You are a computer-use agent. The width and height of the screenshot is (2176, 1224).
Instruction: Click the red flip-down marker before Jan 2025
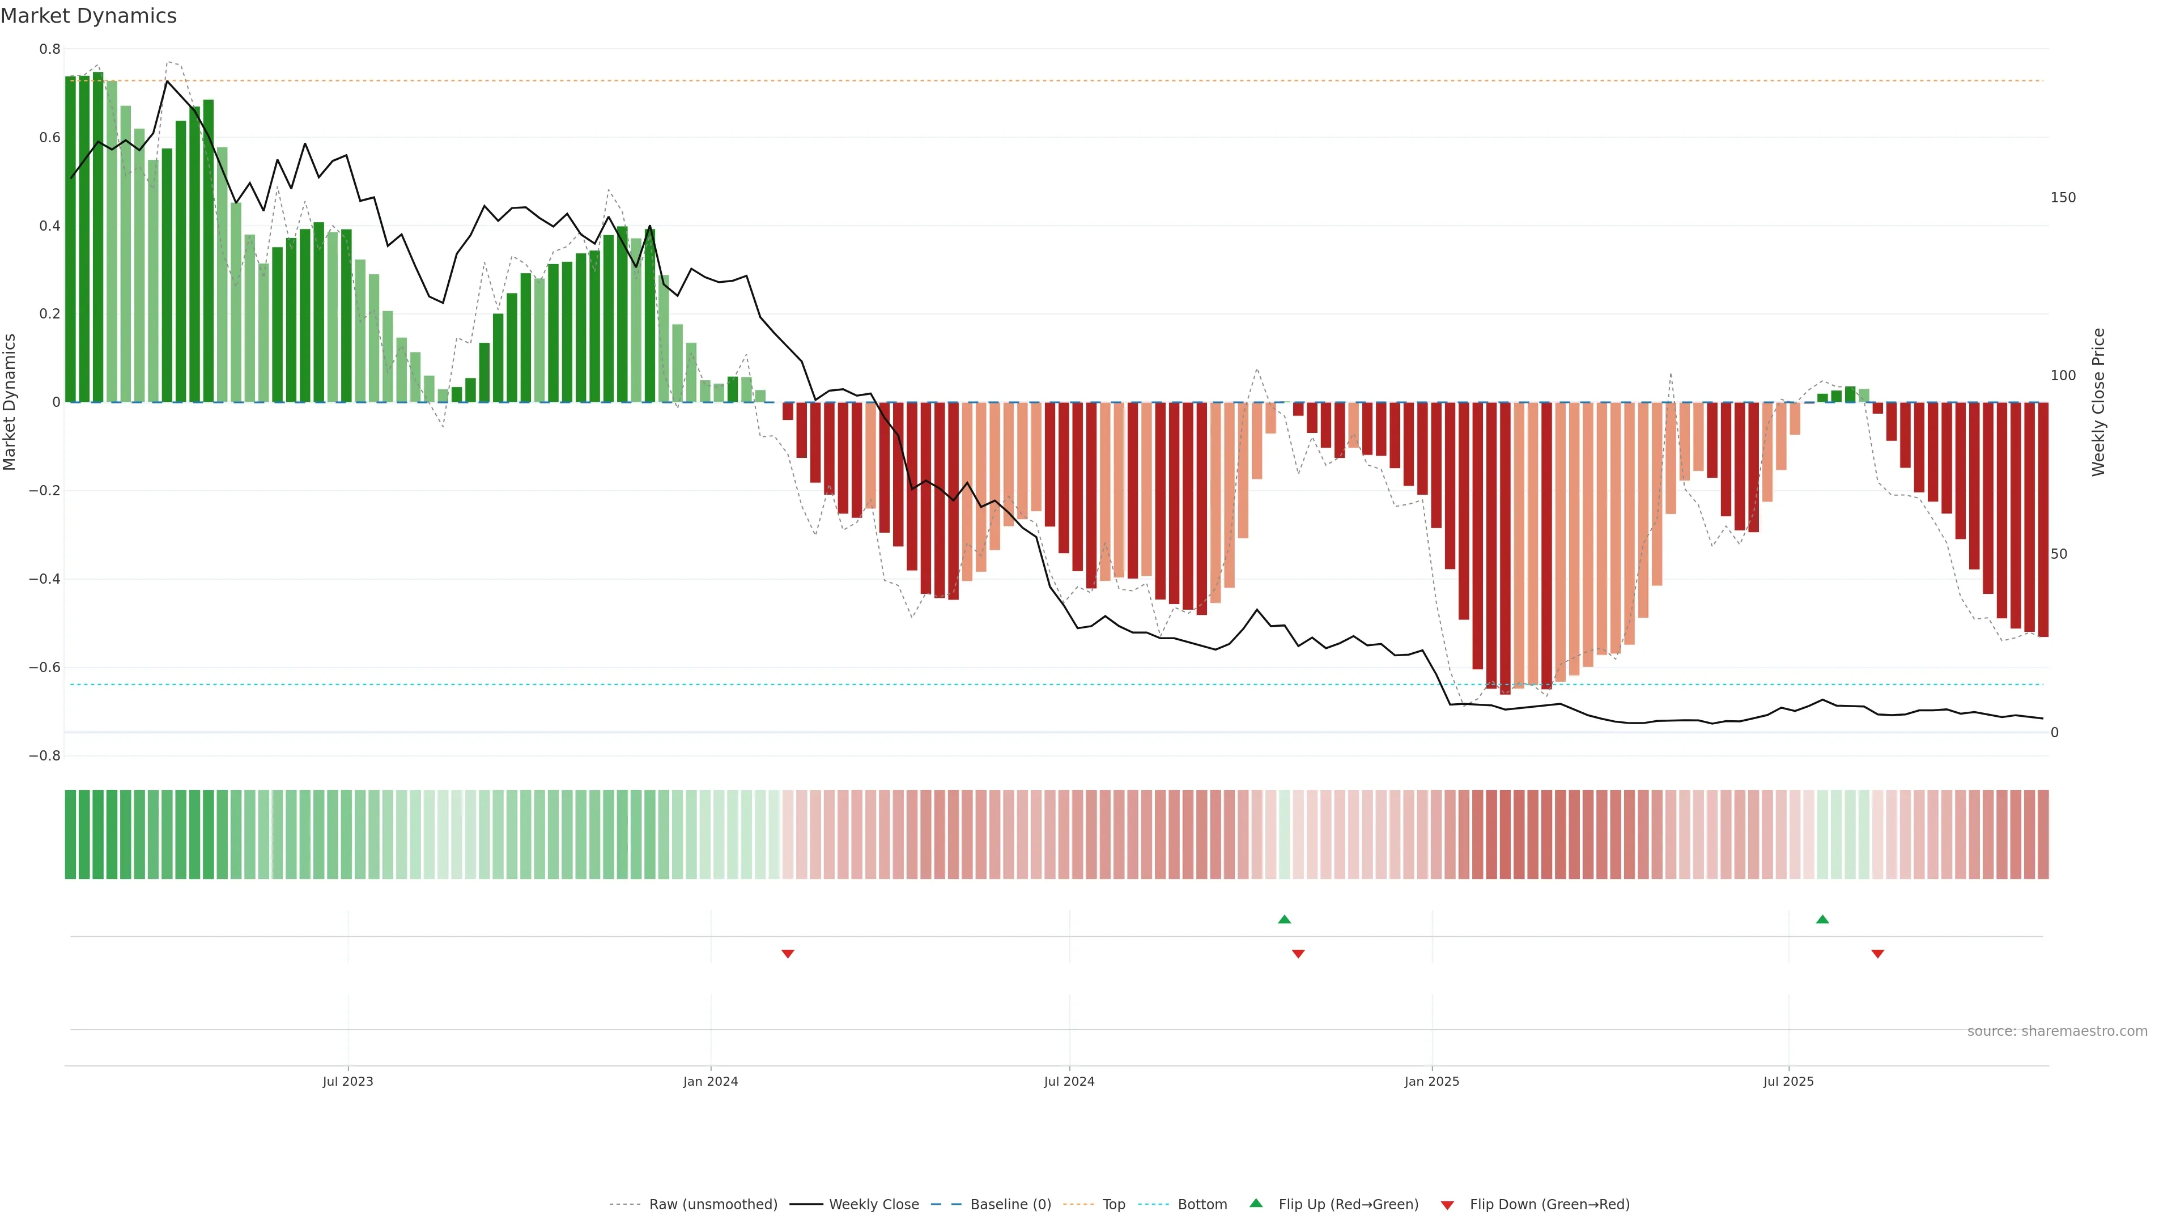click(x=1298, y=954)
